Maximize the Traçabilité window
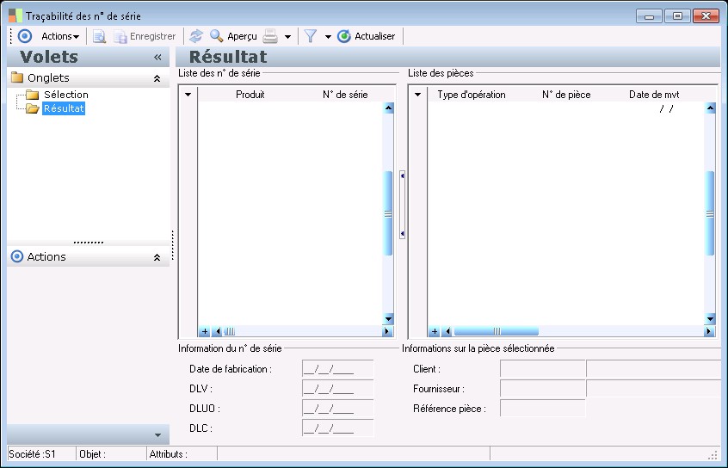728x468 pixels. (x=677, y=15)
